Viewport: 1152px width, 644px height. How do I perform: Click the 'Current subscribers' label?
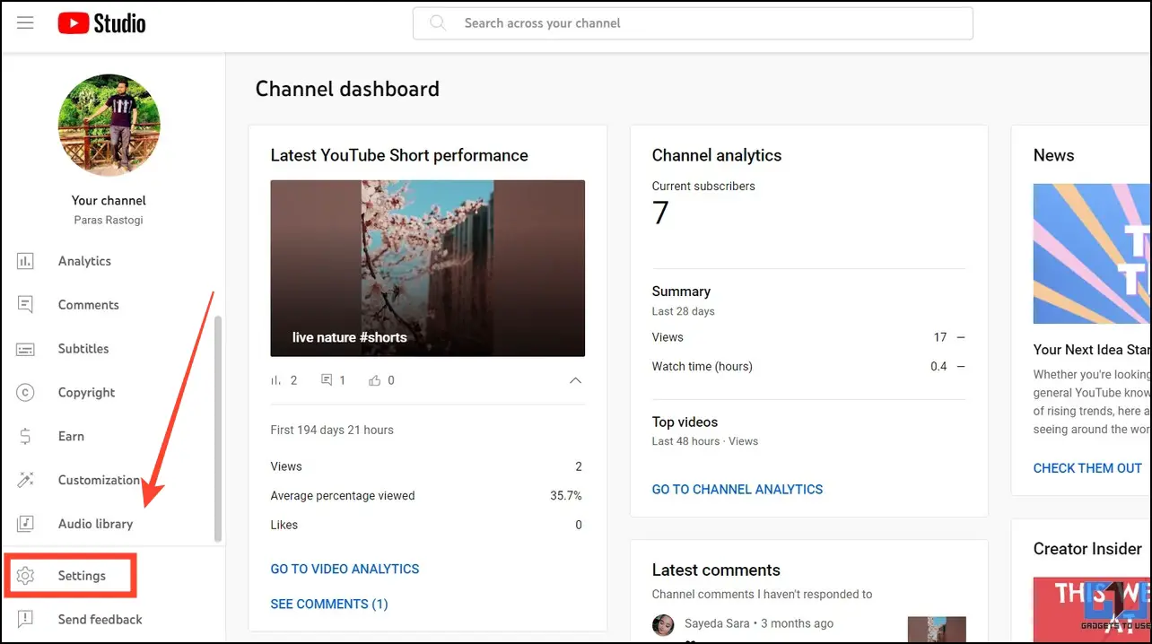(x=703, y=187)
